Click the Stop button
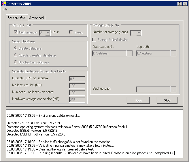 tap(167, 100)
